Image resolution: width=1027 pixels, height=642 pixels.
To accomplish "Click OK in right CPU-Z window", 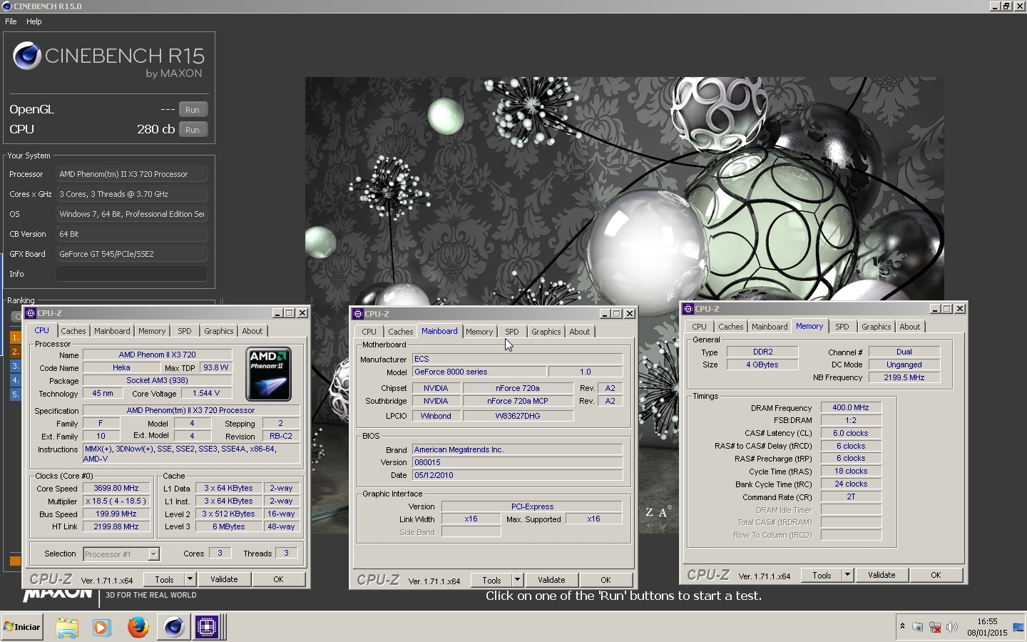I will tap(936, 575).
